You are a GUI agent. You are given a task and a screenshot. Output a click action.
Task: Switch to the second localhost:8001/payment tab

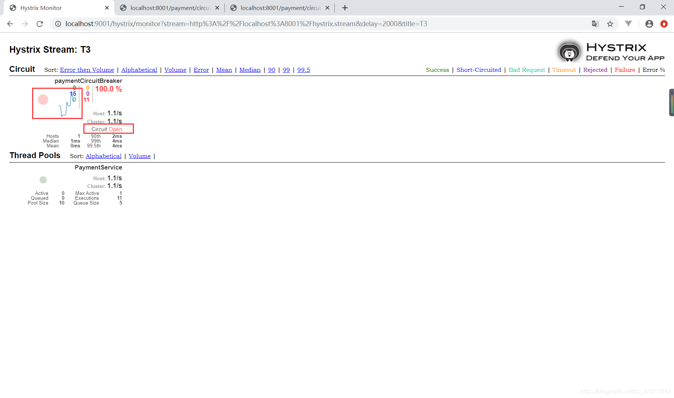170,8
